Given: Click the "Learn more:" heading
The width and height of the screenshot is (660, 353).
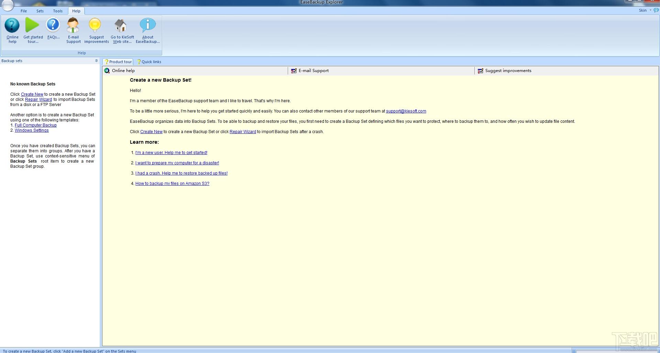Looking at the screenshot, I should click(x=144, y=142).
